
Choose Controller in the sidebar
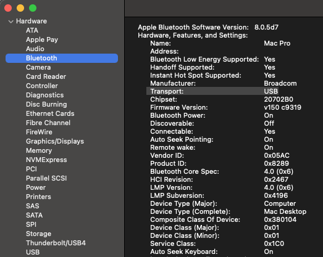point(42,86)
